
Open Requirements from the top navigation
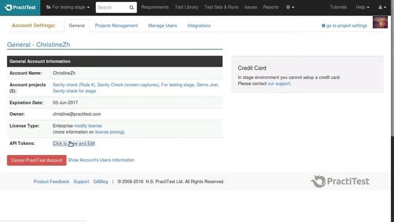pyautogui.click(x=155, y=7)
